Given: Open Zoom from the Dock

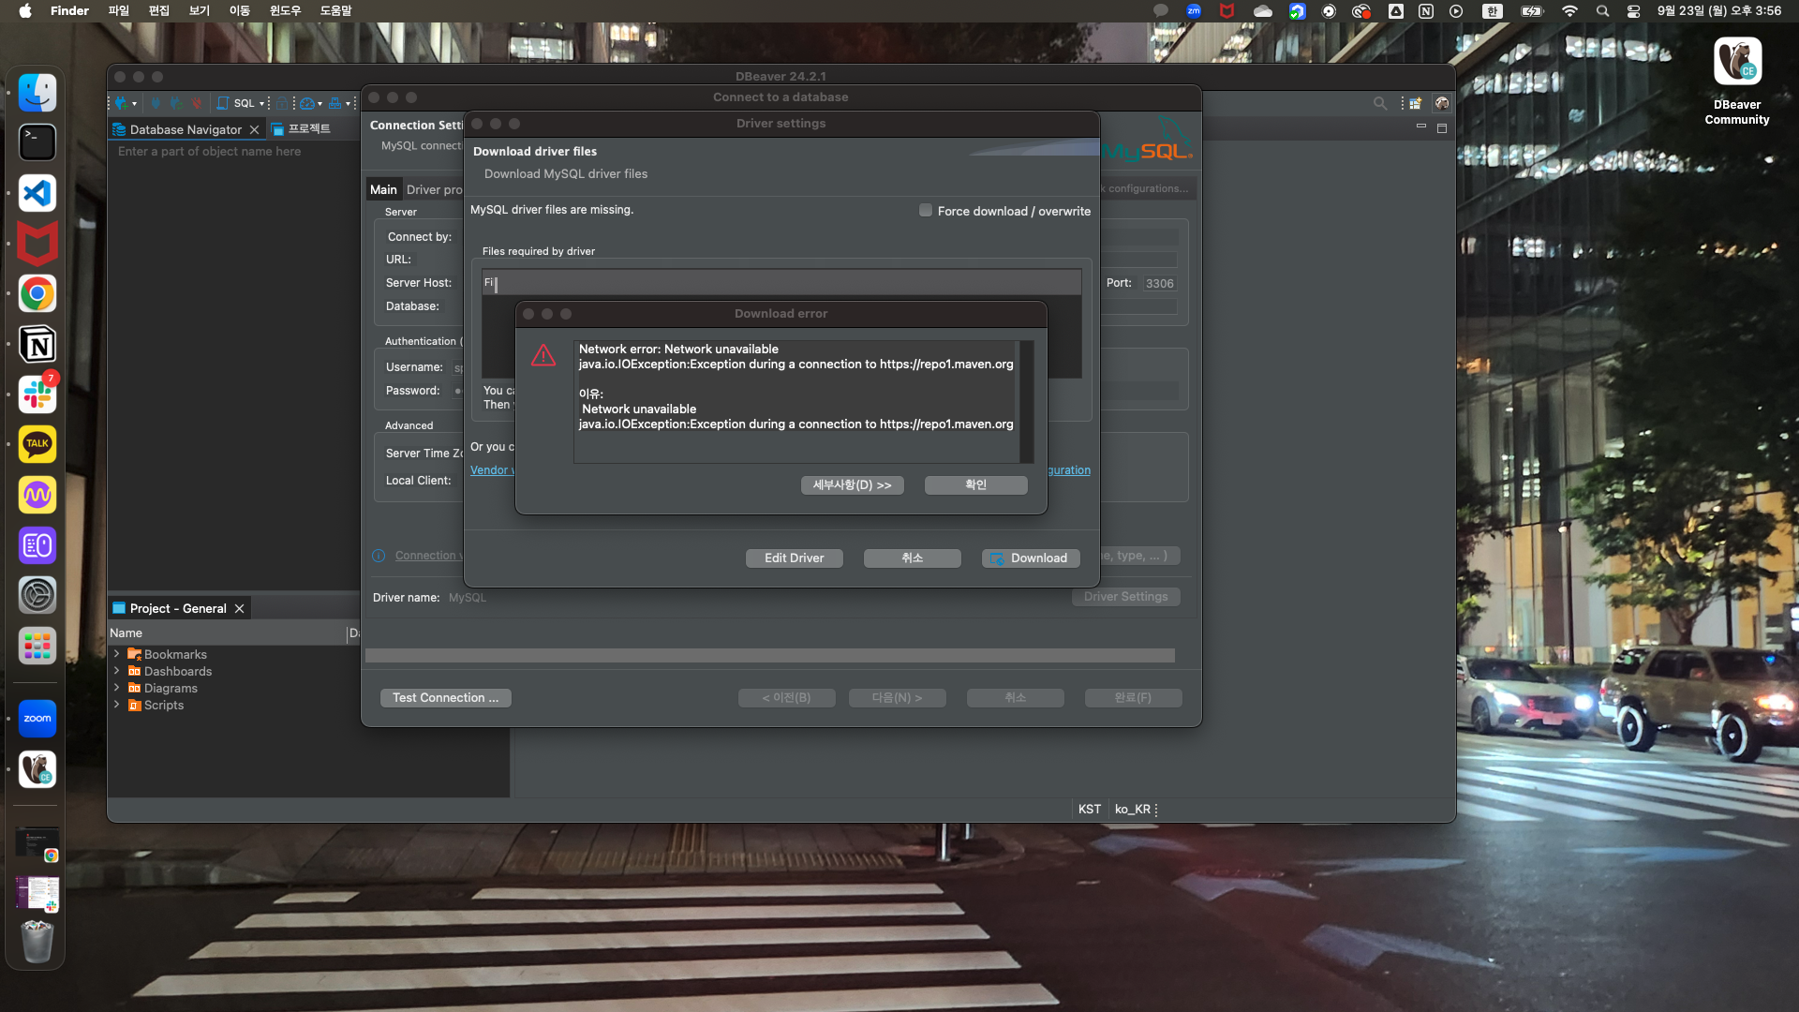Looking at the screenshot, I should (x=37, y=719).
